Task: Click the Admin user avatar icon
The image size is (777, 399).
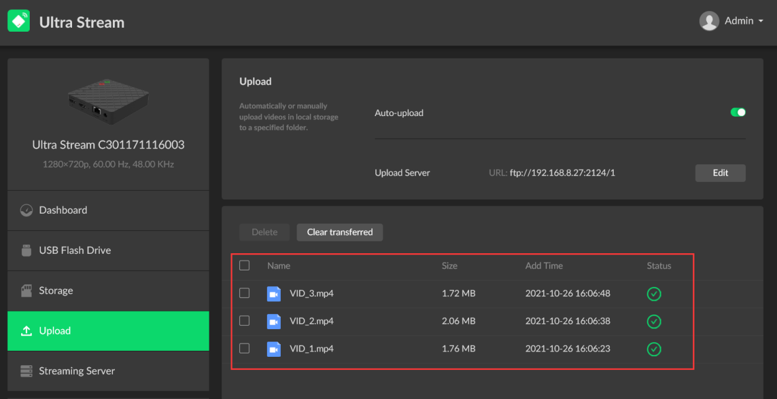Action: pyautogui.click(x=709, y=20)
